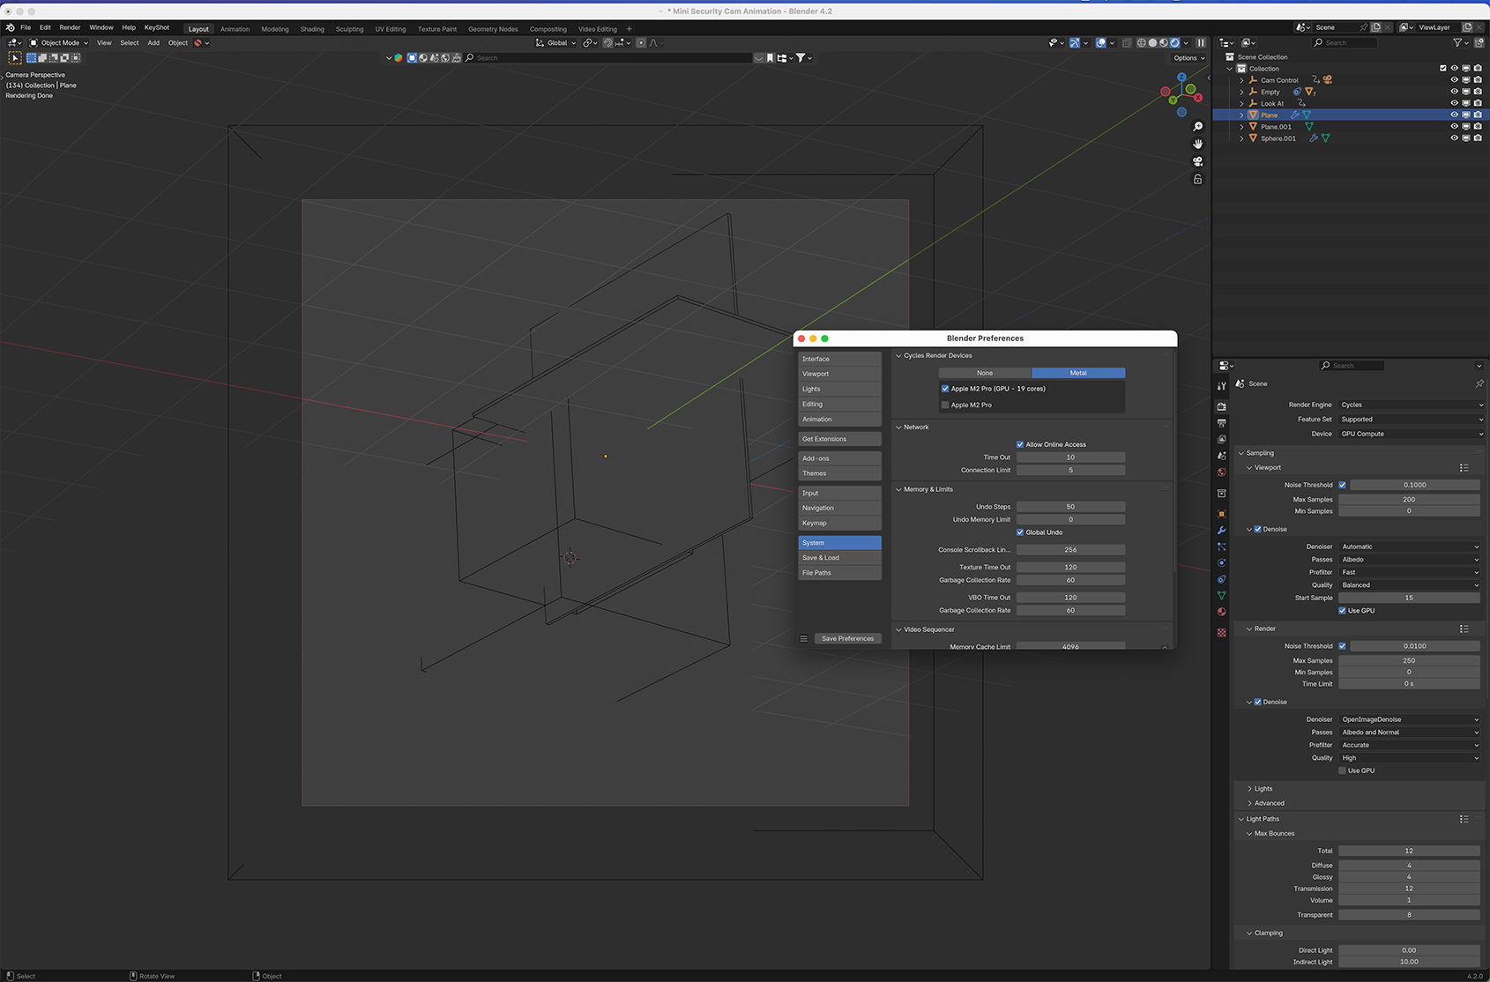This screenshot has height=982, width=1490.
Task: Disable the Global Undo checkbox
Action: (1020, 532)
